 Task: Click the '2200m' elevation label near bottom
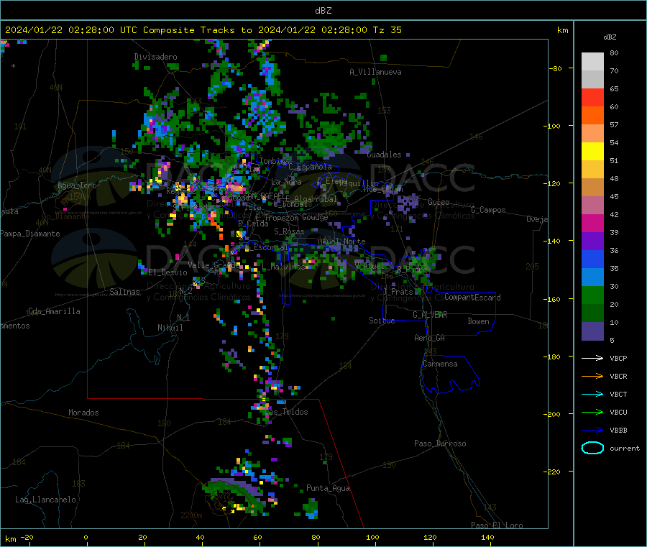[x=191, y=515]
